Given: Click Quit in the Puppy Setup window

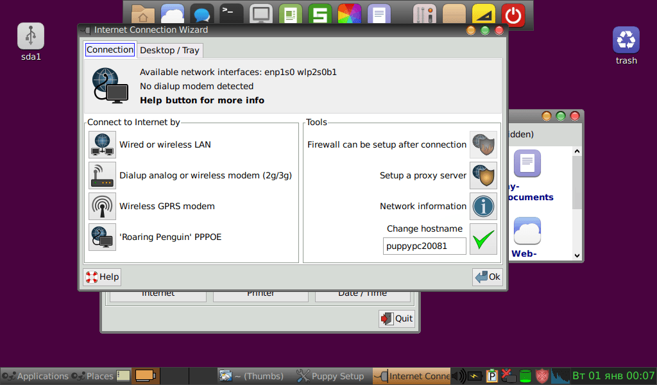Looking at the screenshot, I should point(397,319).
